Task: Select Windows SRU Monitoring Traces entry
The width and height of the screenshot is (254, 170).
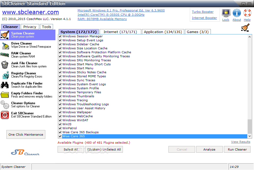Action: tap(87, 60)
